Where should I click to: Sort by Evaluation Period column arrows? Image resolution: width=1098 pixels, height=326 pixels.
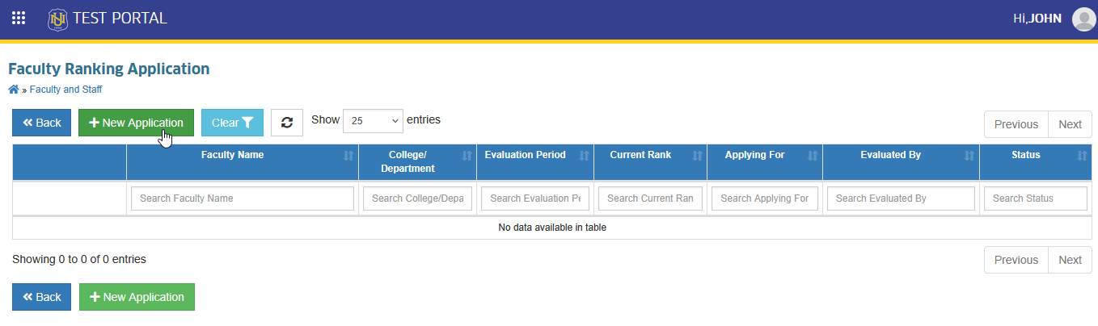[x=584, y=156]
